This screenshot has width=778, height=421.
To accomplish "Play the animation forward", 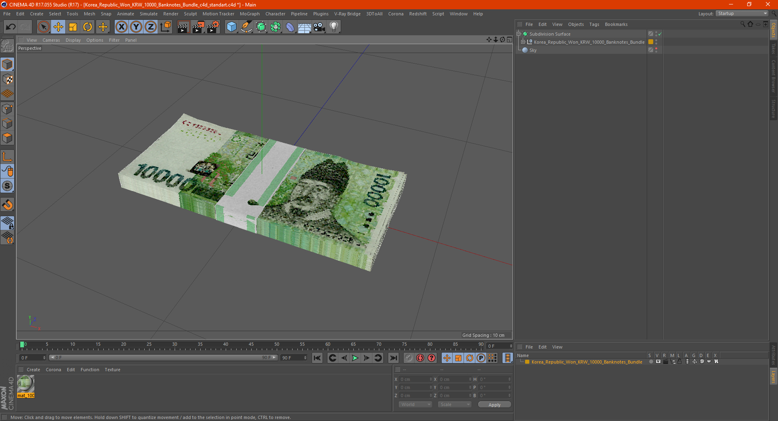I will tap(355, 358).
